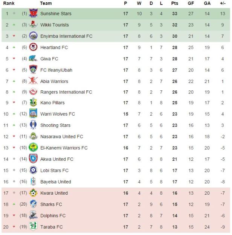Screen dimensions: 232x235
Task: Click the Kano Pillars club badge
Action: point(34,103)
